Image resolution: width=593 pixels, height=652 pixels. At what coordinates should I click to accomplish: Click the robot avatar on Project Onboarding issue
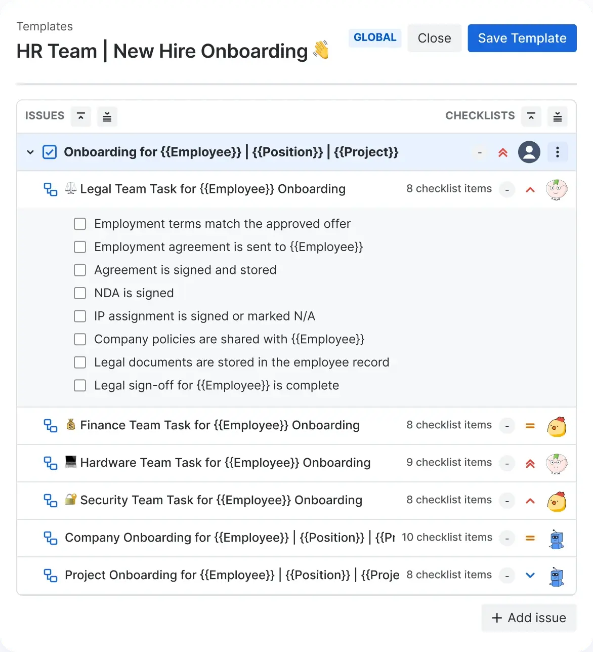[557, 577]
